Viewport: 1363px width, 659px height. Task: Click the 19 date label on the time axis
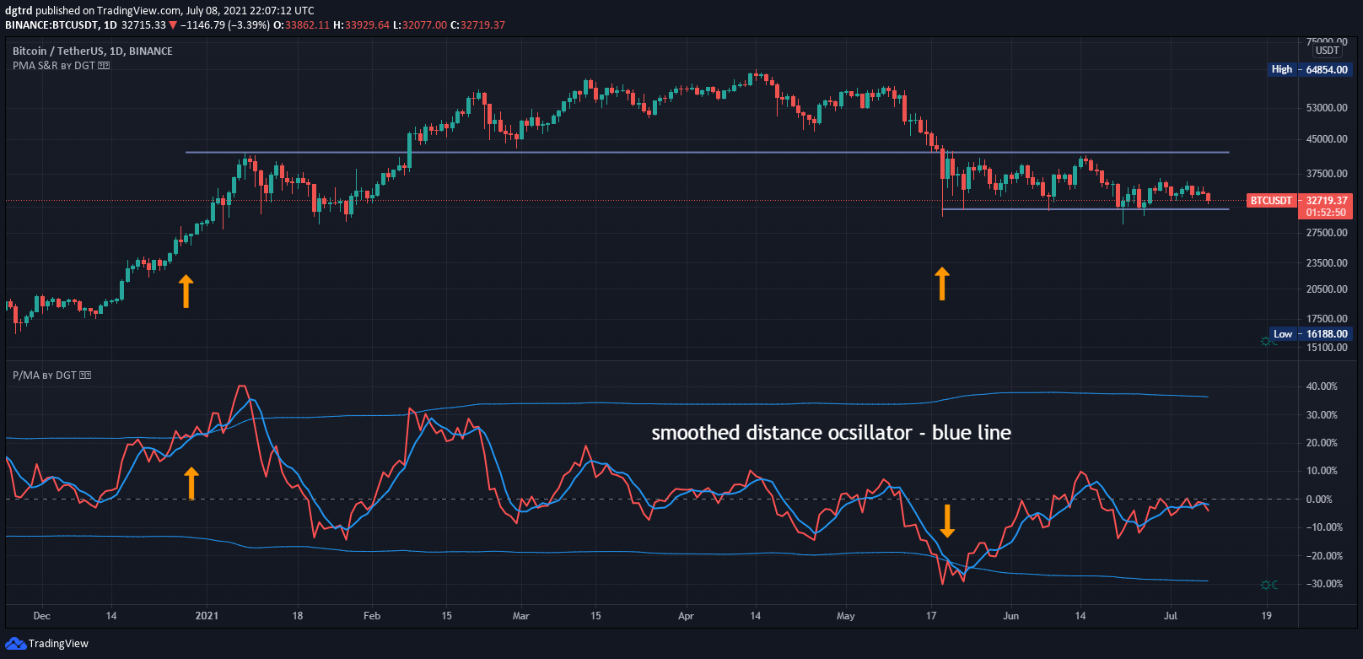point(1267,616)
